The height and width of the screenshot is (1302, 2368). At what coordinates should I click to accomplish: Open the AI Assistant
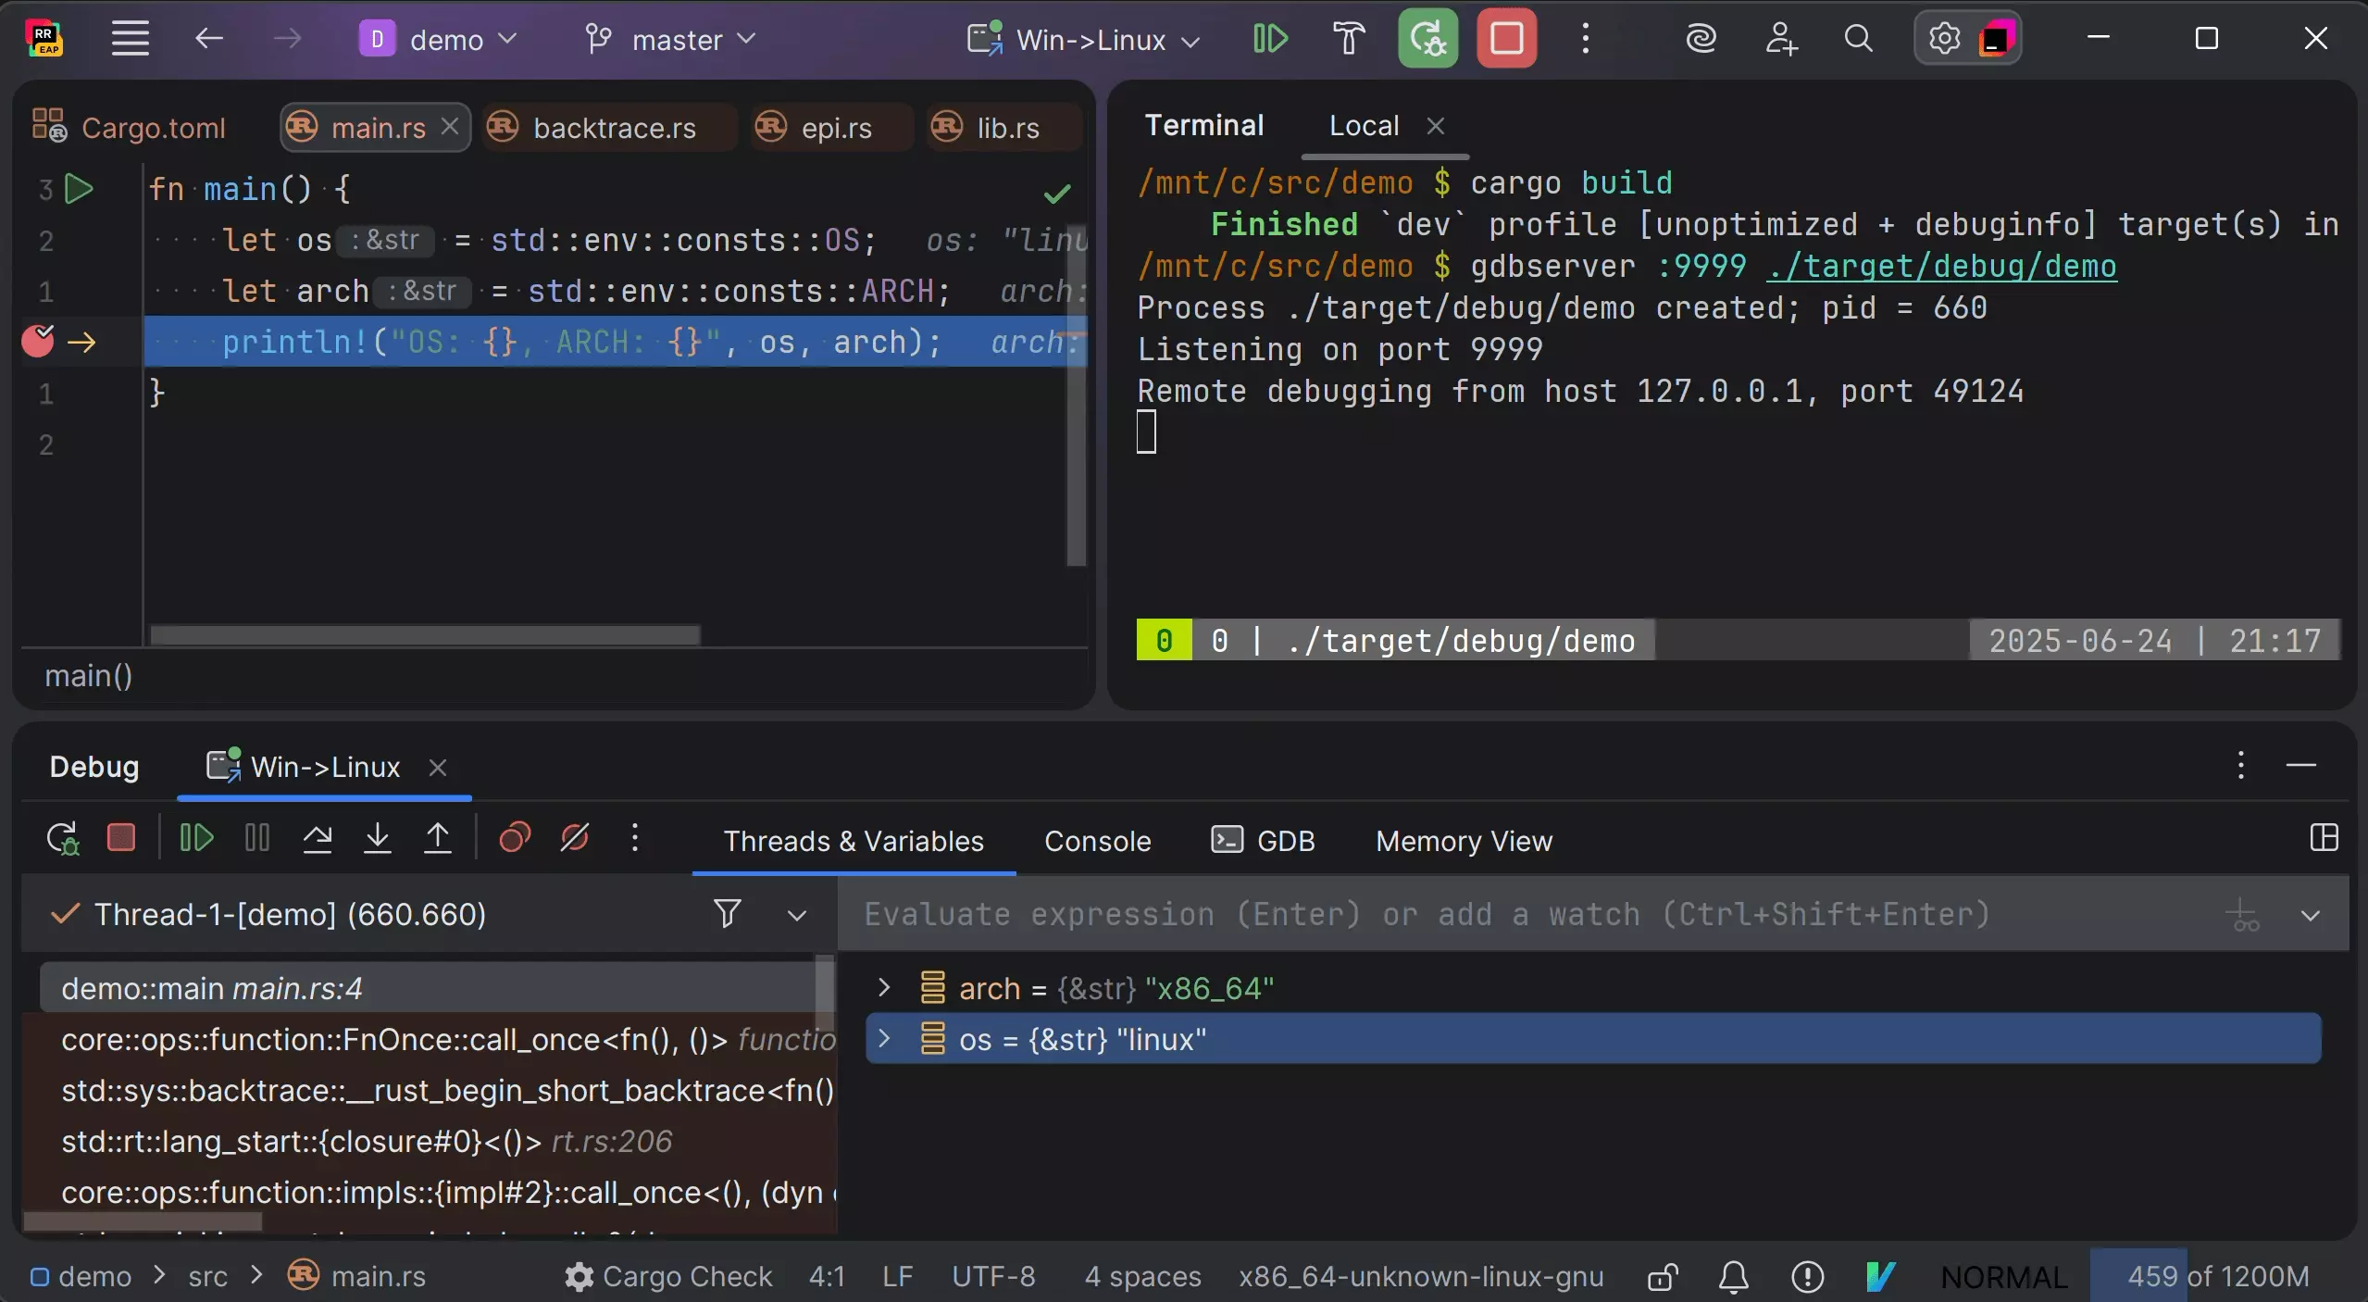(1701, 39)
